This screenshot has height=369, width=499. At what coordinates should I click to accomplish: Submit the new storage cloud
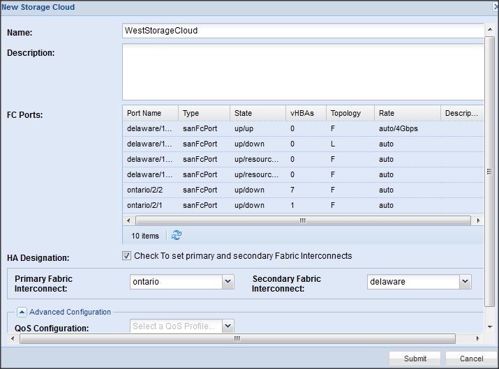tap(415, 359)
